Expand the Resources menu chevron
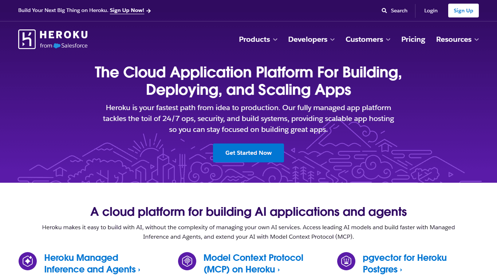This screenshot has height=279, width=497. click(x=477, y=40)
